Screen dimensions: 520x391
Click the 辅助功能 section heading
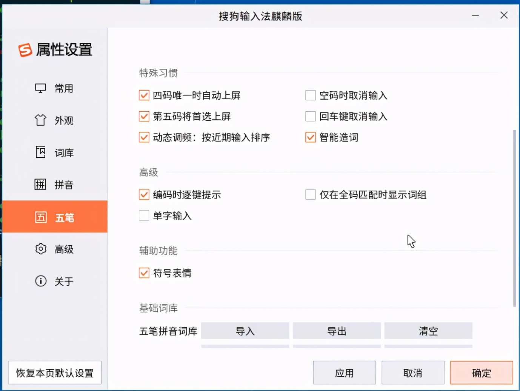pos(158,251)
